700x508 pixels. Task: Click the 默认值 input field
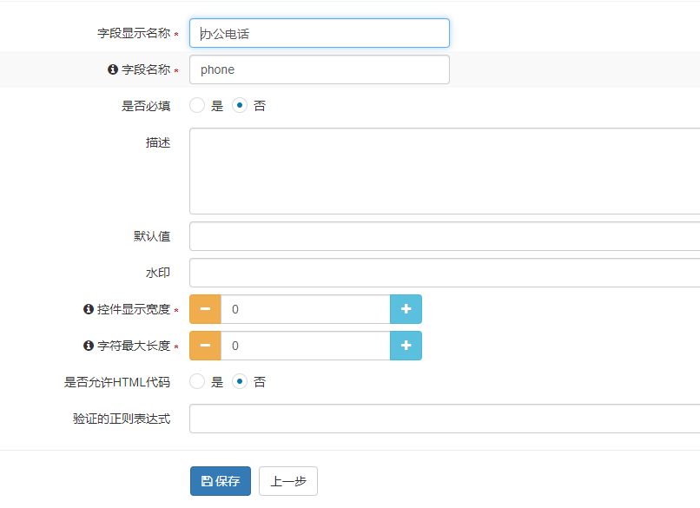(444, 236)
